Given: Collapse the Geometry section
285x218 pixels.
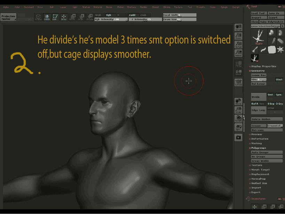Looking at the screenshot, I should (258, 71).
